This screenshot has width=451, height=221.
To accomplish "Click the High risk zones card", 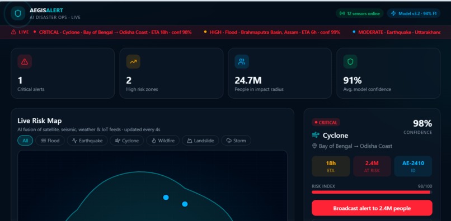I will pyautogui.click(x=171, y=73).
